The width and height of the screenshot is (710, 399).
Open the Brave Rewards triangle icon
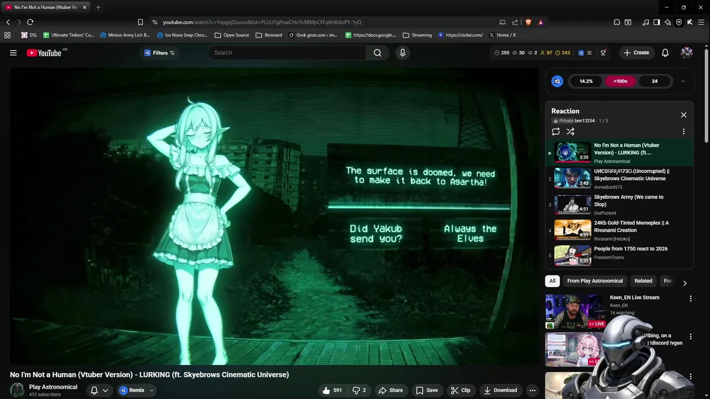(x=540, y=22)
